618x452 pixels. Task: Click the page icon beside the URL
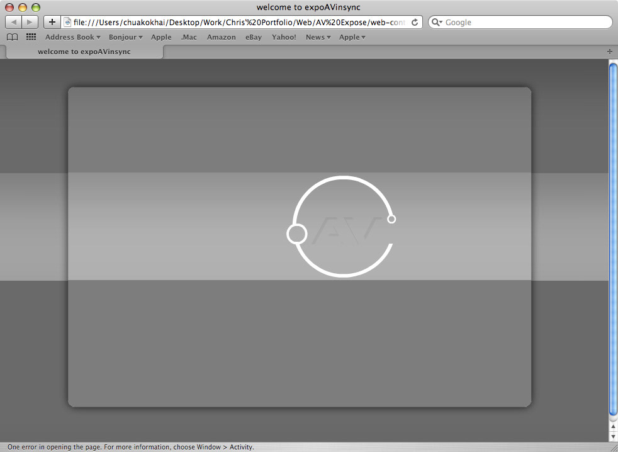pyautogui.click(x=67, y=23)
